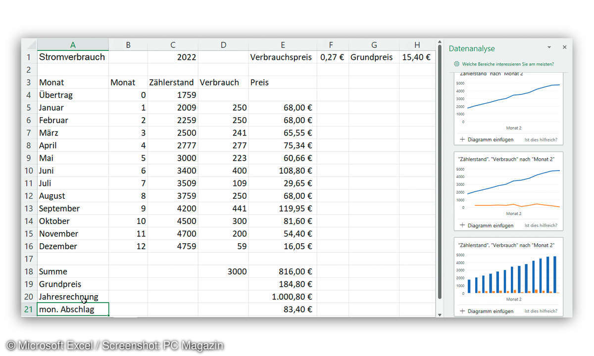Select the total 3000 consumption cell
This screenshot has width=594, height=356.
223,271
